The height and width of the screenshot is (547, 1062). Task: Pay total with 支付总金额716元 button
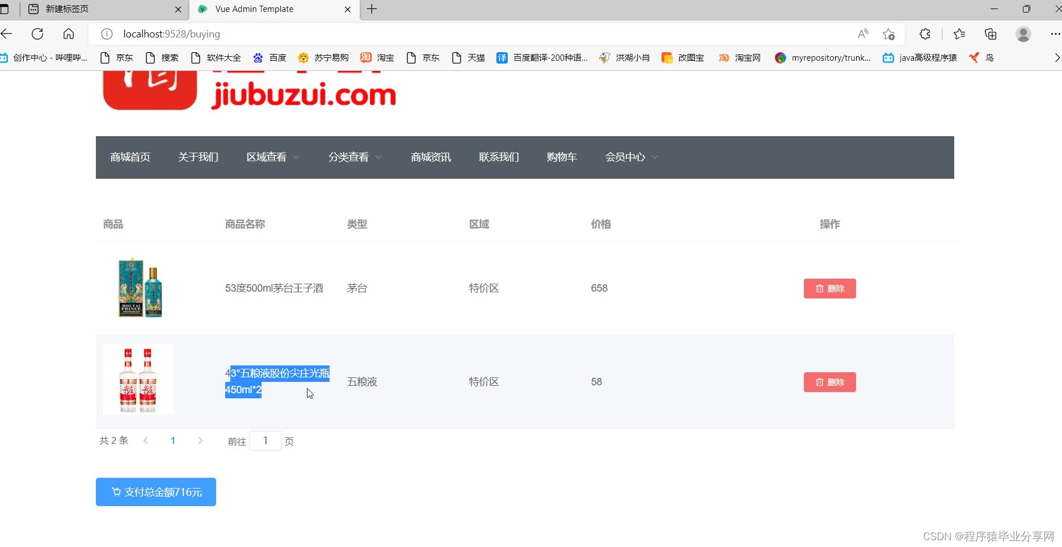[156, 492]
